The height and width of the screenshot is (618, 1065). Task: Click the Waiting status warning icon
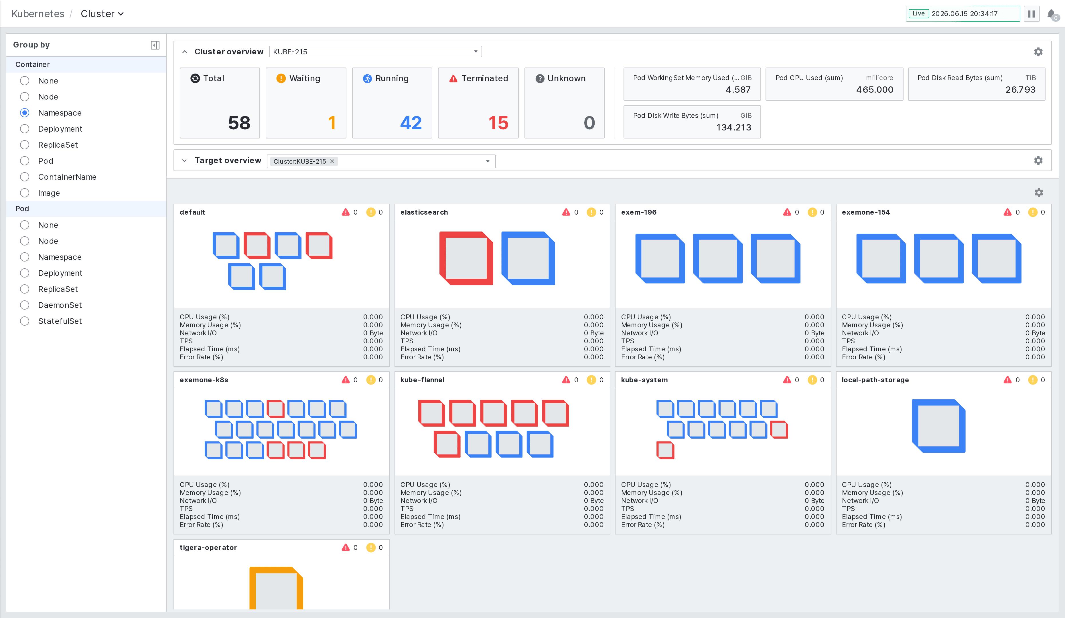point(281,78)
